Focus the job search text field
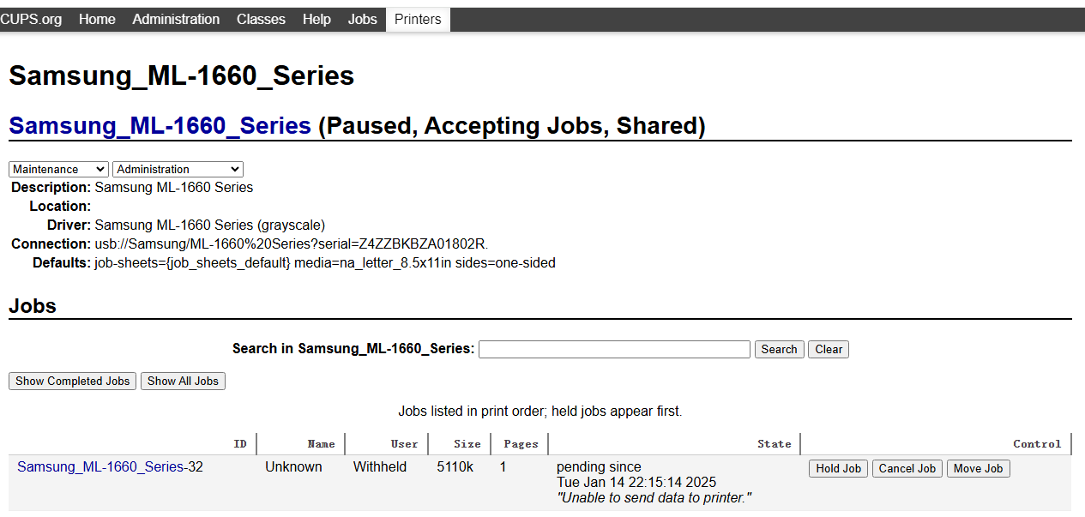Viewport: 1085px width, 517px height. click(x=614, y=349)
